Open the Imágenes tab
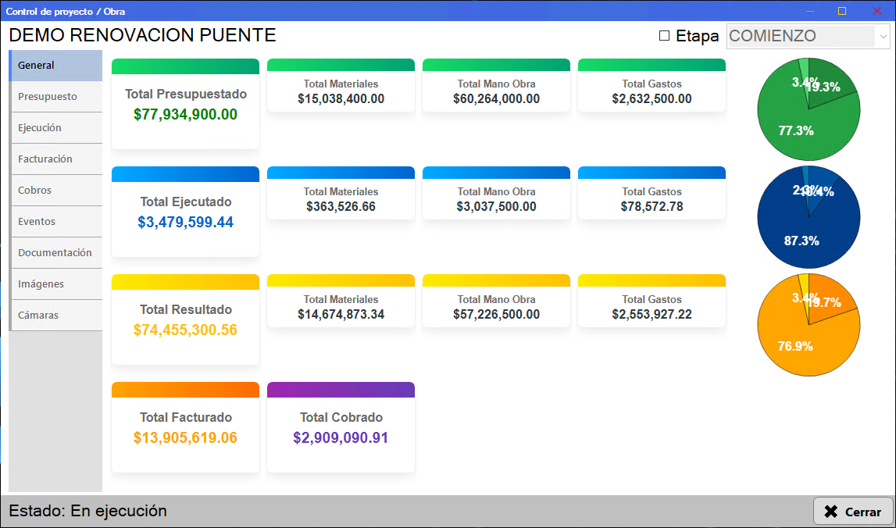This screenshot has width=896, height=528. [41, 284]
